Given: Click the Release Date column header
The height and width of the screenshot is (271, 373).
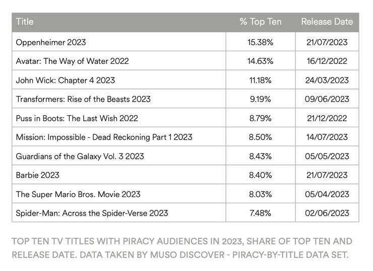Looking at the screenshot, I should click(x=327, y=22).
